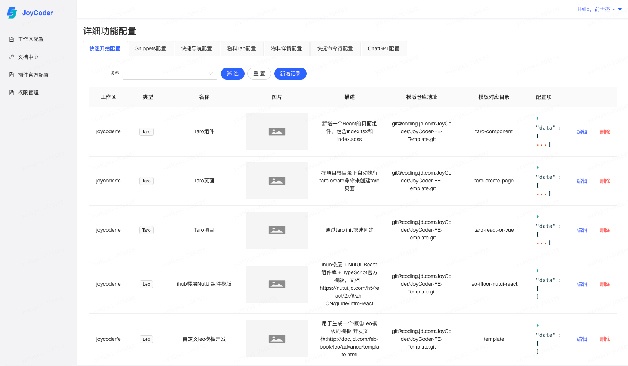Click the 筛选 filter button
This screenshot has height=366, width=628.
[x=233, y=74]
